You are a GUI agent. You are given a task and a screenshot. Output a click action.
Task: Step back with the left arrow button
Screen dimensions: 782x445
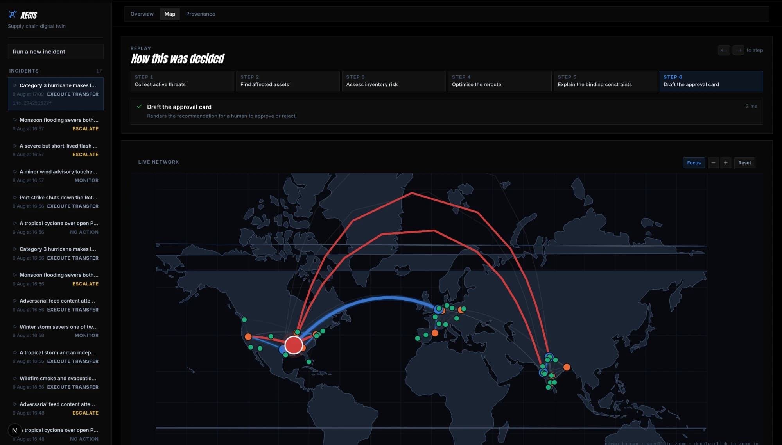pyautogui.click(x=724, y=50)
